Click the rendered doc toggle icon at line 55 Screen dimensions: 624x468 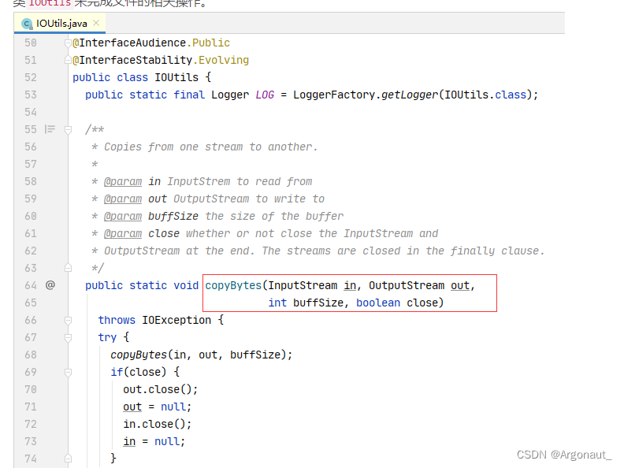[x=50, y=129]
